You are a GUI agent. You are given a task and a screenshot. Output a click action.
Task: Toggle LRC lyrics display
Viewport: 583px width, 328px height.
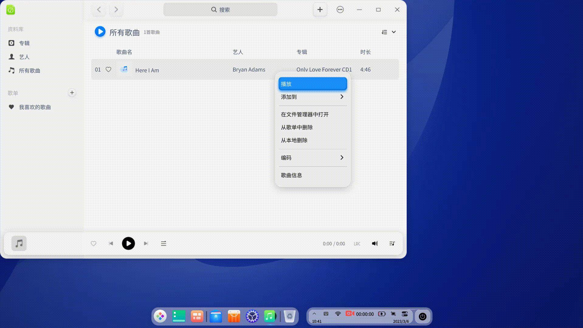click(357, 244)
